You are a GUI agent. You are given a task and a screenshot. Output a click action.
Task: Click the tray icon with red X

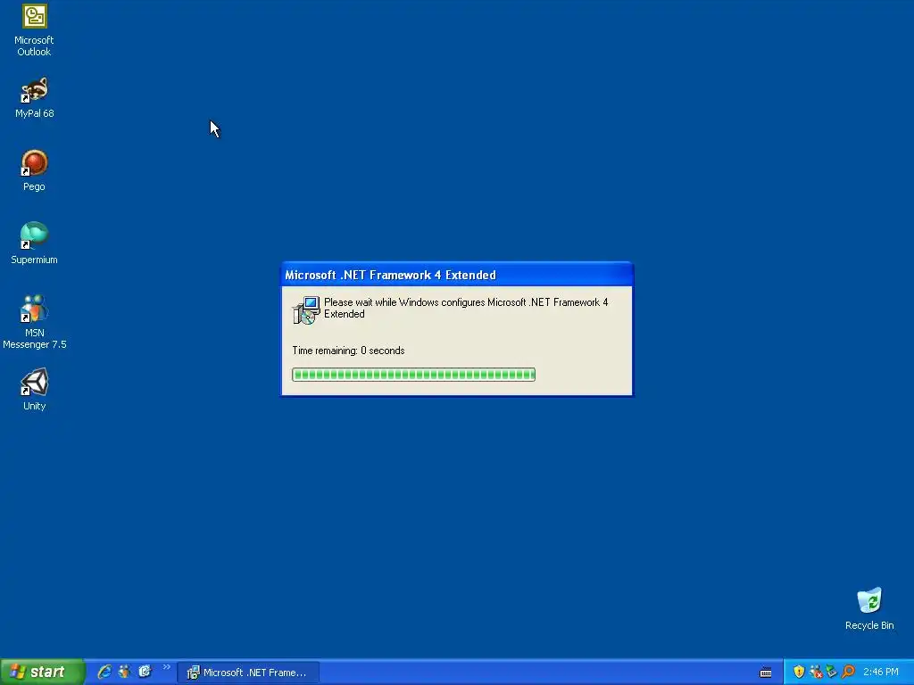coord(816,672)
